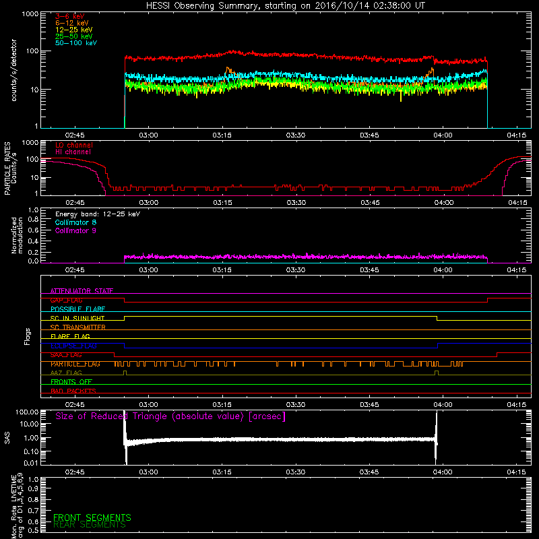The height and width of the screenshot is (539, 539).
Task: Click the 02:45 tick under the flags plot
Action: click(x=75, y=405)
